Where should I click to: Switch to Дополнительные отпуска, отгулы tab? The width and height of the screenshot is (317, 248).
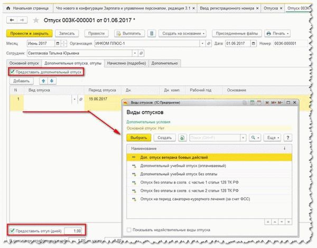coord(73,63)
